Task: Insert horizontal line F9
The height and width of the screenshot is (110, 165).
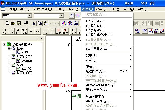Action: tap(46, 31)
